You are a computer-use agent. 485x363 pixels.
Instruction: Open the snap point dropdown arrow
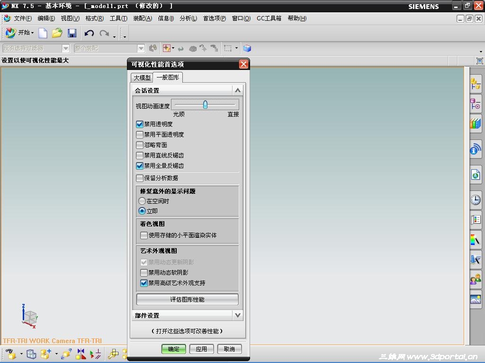click(x=173, y=48)
